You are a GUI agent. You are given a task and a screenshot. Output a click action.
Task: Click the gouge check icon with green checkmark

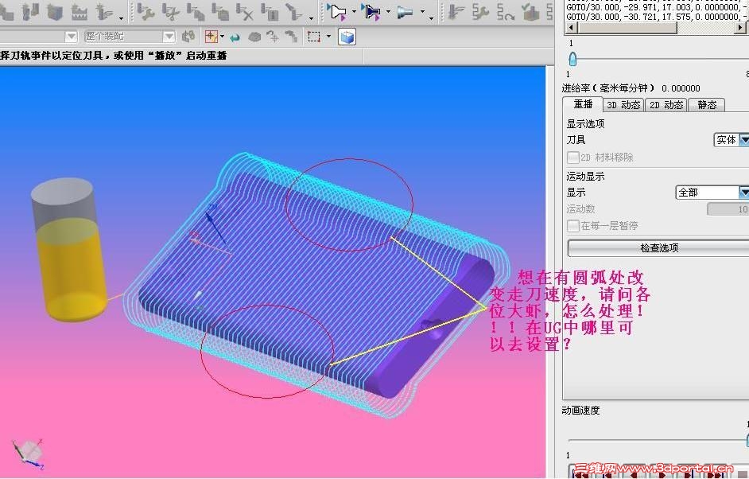(x=530, y=10)
